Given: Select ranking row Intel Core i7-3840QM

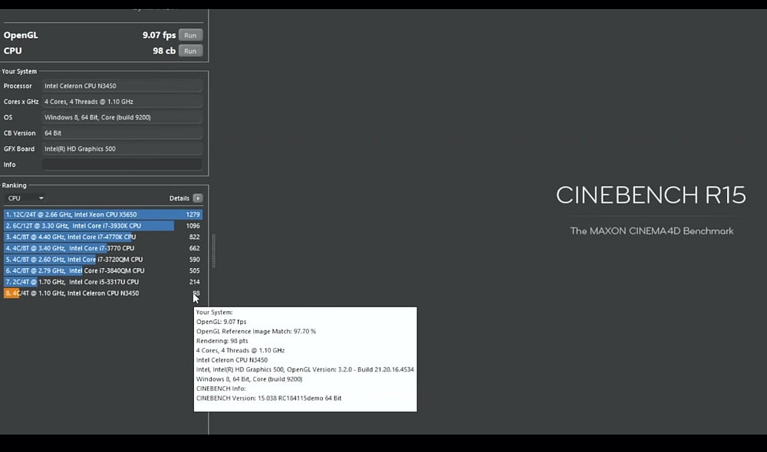Looking at the screenshot, I should tap(103, 270).
